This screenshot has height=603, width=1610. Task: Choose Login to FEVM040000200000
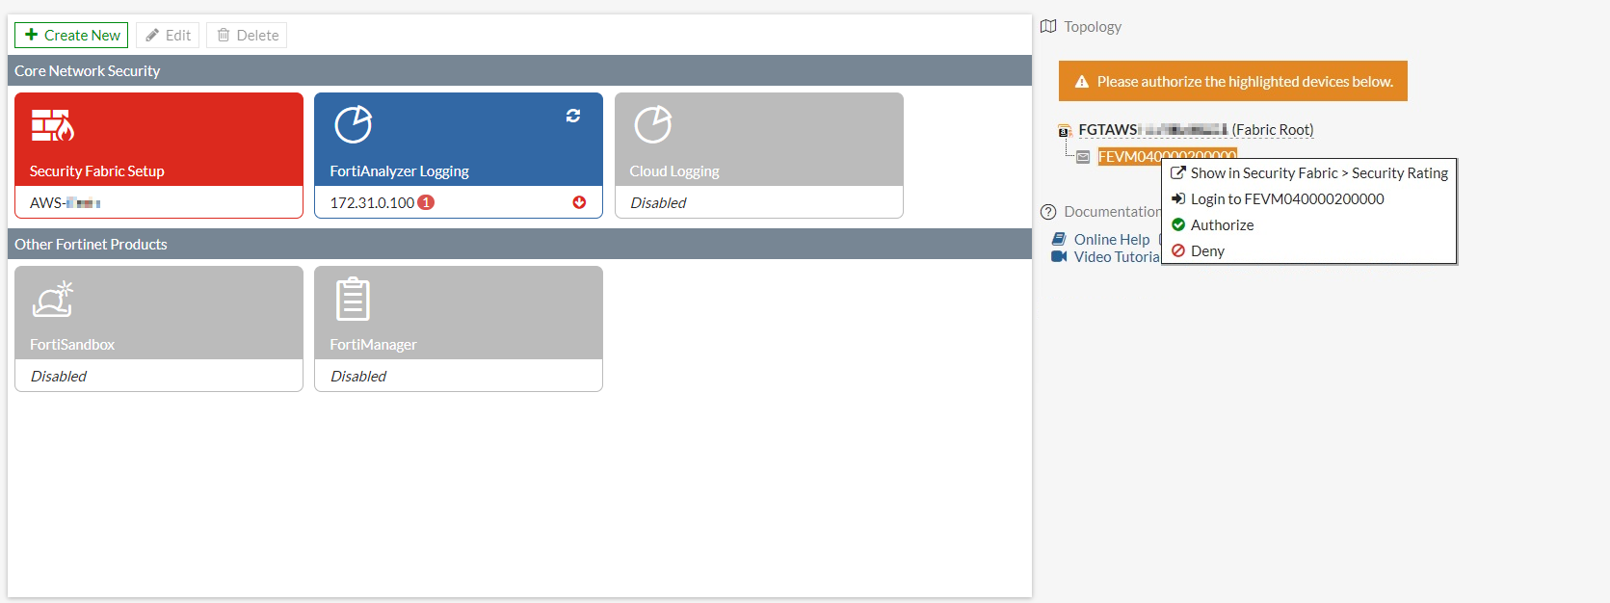(x=1309, y=198)
